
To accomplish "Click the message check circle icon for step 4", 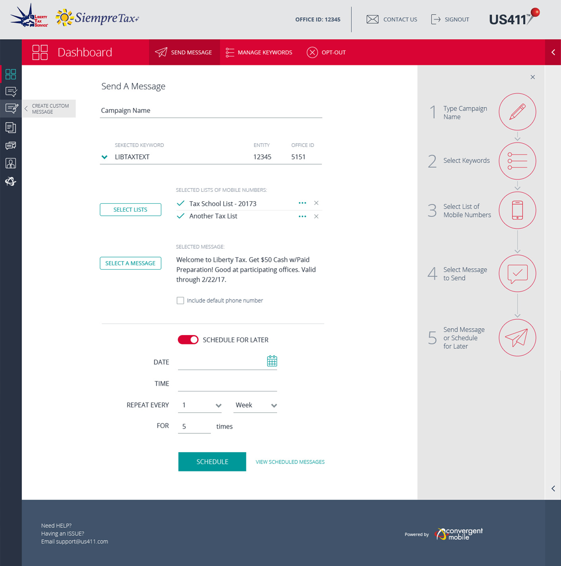I will click(517, 273).
